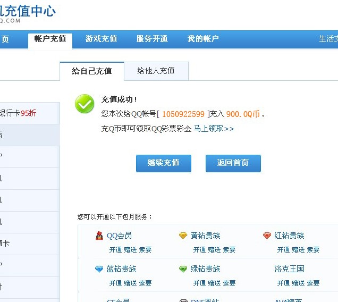Click 索要 under 黄钻贵族
338x302 pixels.
(x=229, y=250)
